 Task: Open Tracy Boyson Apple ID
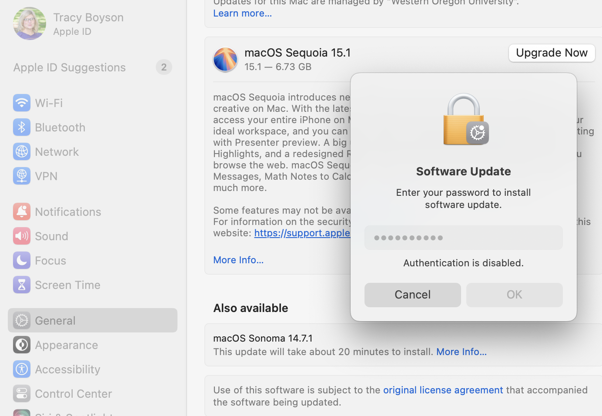point(93,23)
